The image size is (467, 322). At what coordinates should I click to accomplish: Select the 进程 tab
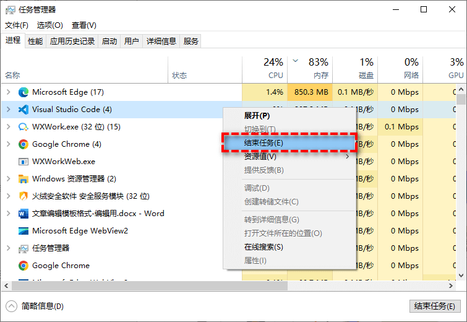tap(13, 40)
